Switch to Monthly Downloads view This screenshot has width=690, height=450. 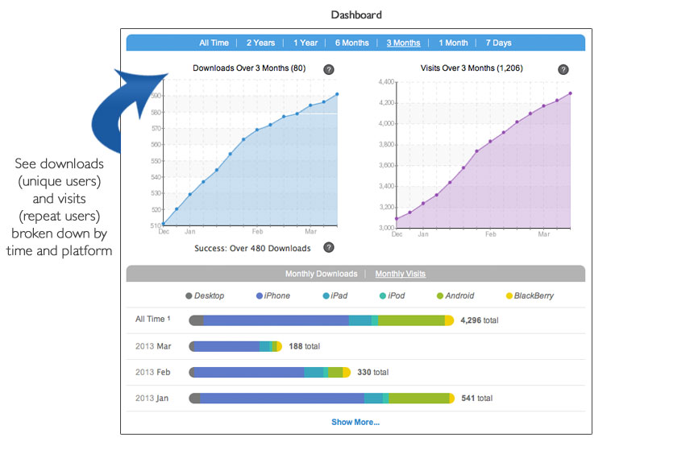(x=320, y=275)
